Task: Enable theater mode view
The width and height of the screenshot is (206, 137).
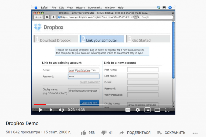Action: [x=157, y=110]
